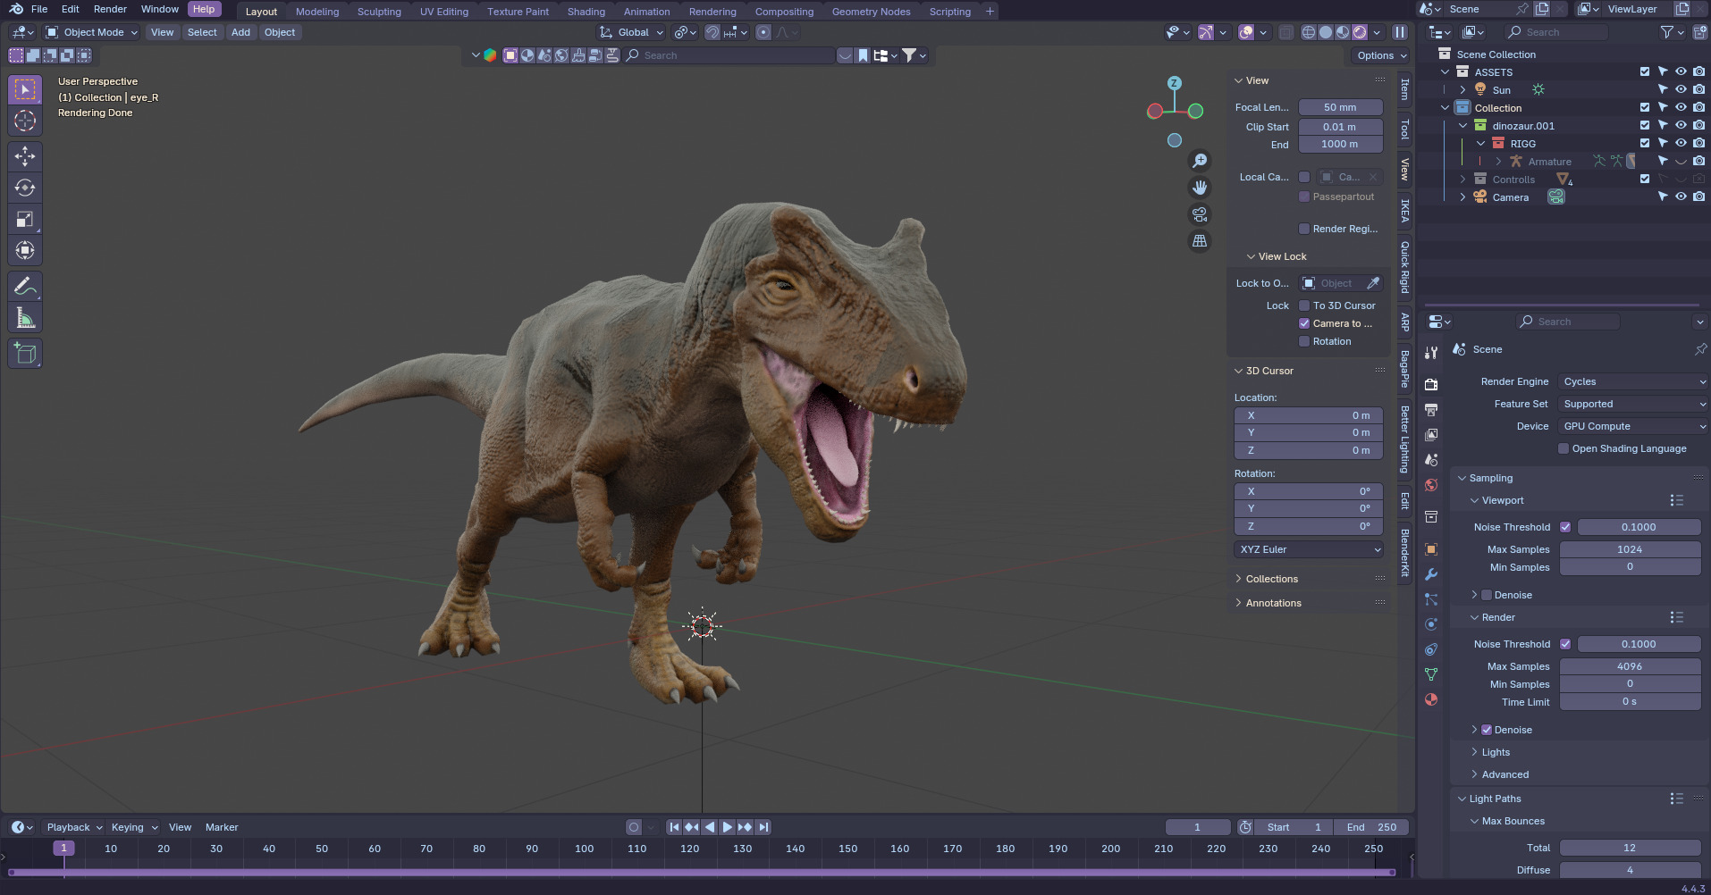Screen dimensions: 1711x895
Task: Click the viewport zoom magnifier icon
Action: click(1200, 161)
